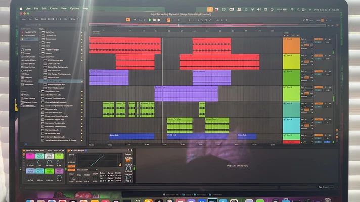Open macOS Wi-Fi status icon
360x202 pixels.
[x=292, y=10]
